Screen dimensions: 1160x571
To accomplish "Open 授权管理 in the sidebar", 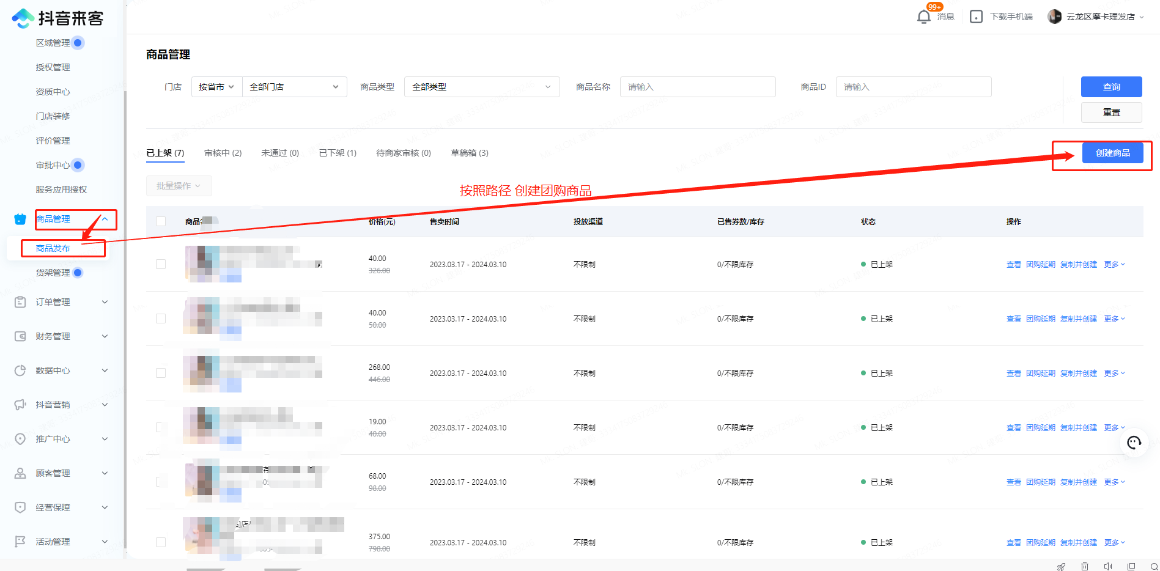I will coord(53,67).
